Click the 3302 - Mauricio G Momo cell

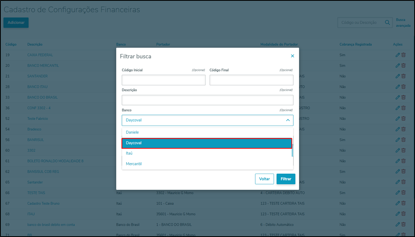pyautogui.click(x=175, y=193)
